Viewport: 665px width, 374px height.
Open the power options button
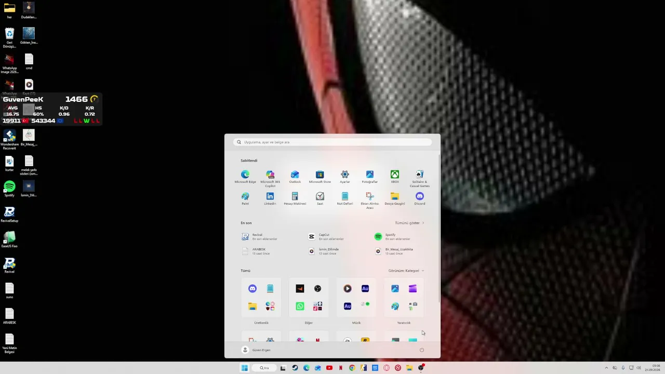click(x=422, y=350)
